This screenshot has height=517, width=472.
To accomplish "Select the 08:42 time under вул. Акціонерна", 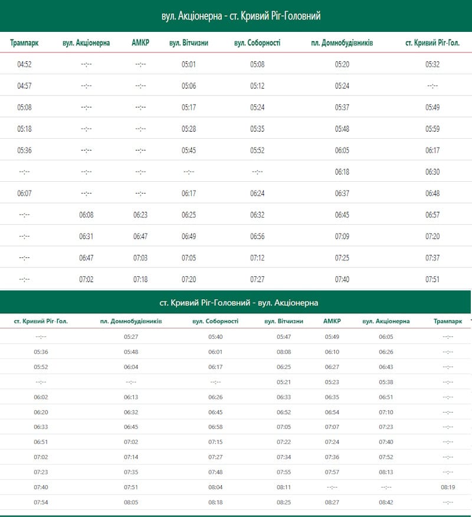I will pos(386,502).
